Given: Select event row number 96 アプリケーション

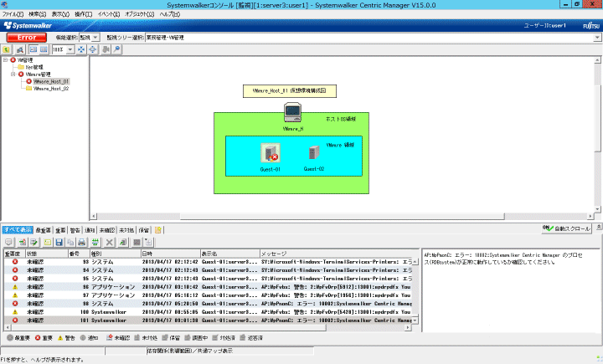Looking at the screenshot, I should (208, 287).
